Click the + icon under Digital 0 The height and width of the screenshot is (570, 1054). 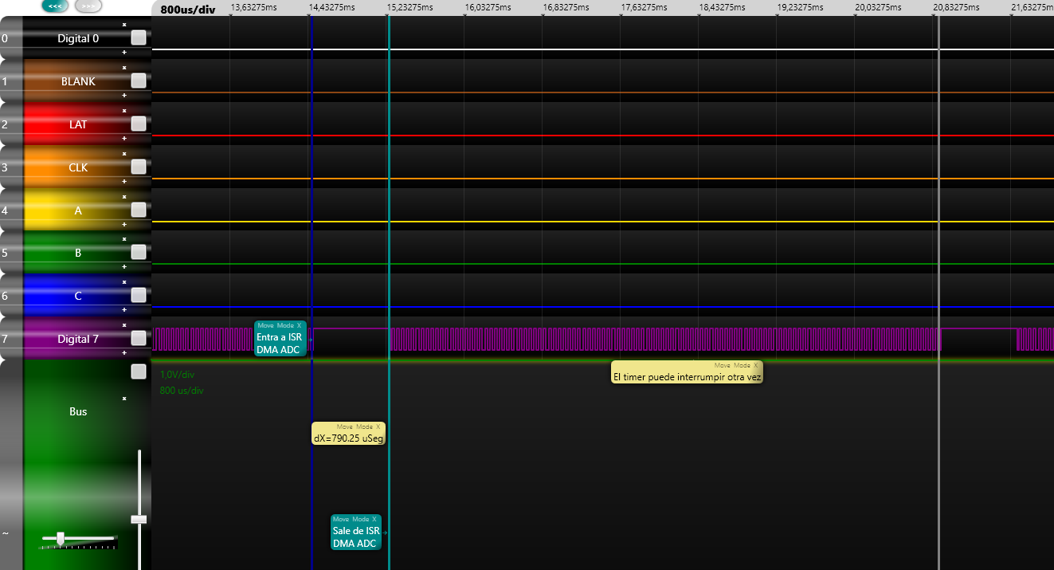124,52
